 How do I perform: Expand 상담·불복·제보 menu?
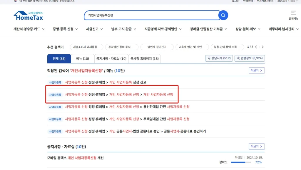click(248, 29)
